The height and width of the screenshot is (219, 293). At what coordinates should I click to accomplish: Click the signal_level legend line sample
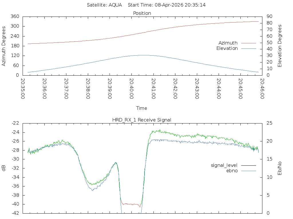click(x=249, y=165)
